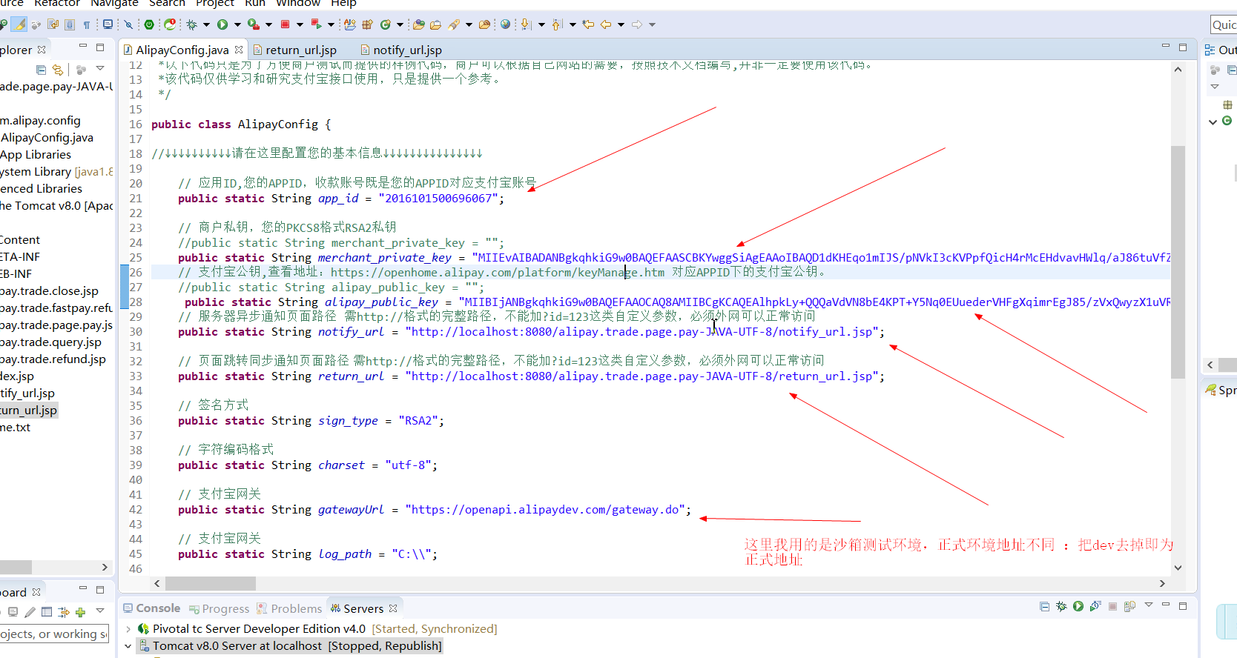Image resolution: width=1237 pixels, height=658 pixels.
Task: Click the Run Last Tool toolbox icon
Action: [254, 24]
